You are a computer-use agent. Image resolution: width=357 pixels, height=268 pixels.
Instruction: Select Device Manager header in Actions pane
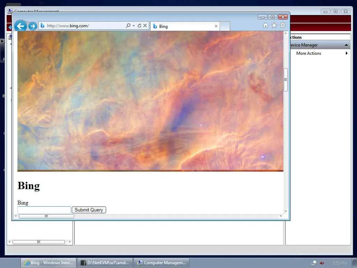pos(320,45)
